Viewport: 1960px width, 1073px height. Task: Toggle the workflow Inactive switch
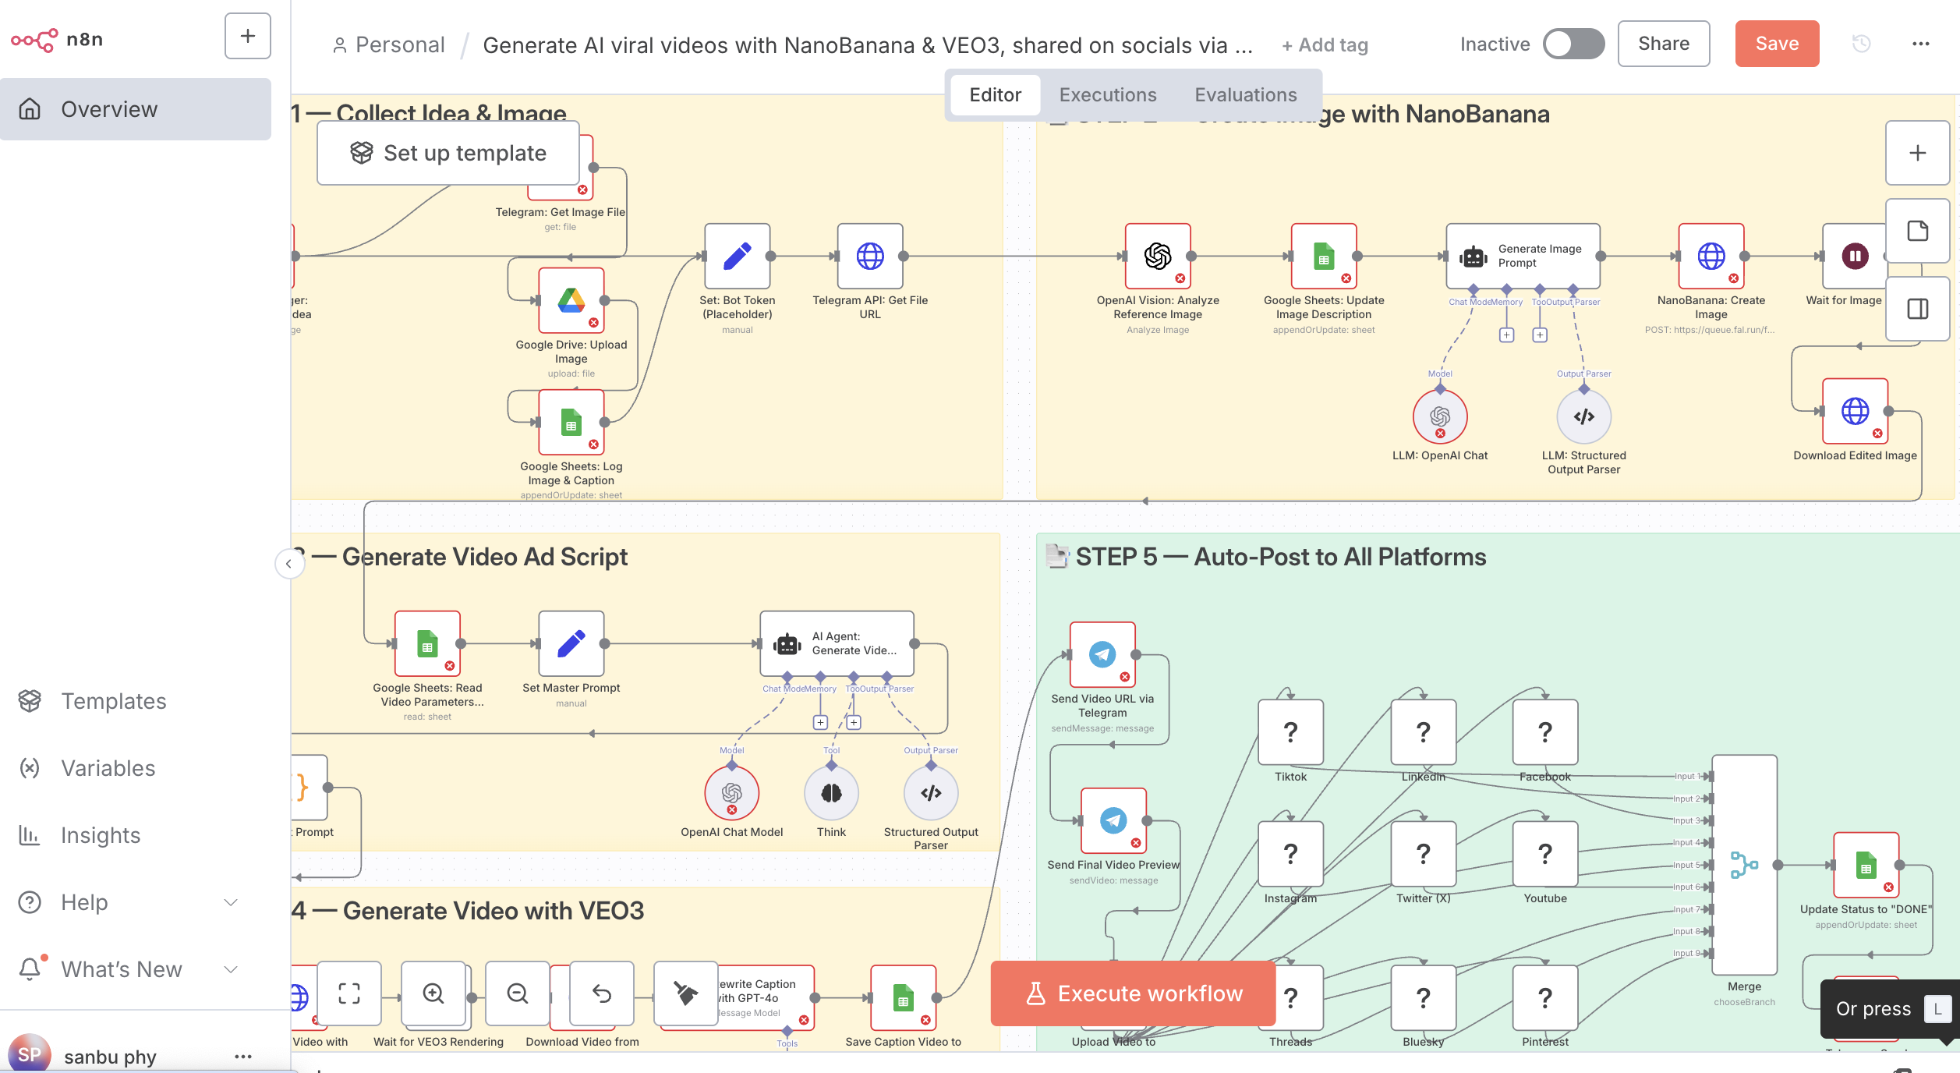point(1573,44)
